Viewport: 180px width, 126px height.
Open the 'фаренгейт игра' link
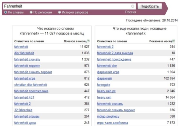(x=108, y=72)
